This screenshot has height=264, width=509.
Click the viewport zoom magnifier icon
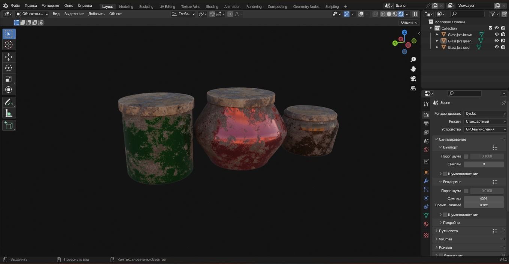pos(413,60)
